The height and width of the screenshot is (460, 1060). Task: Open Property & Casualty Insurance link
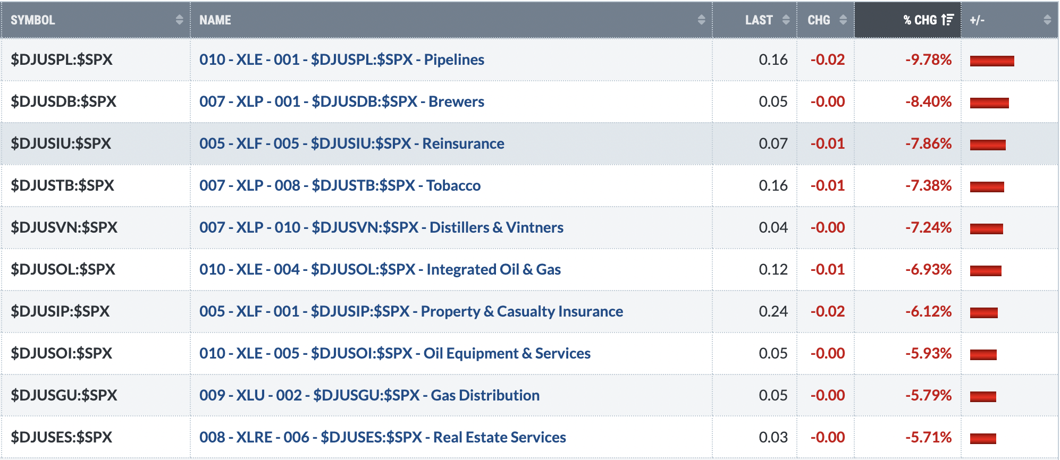click(x=411, y=311)
